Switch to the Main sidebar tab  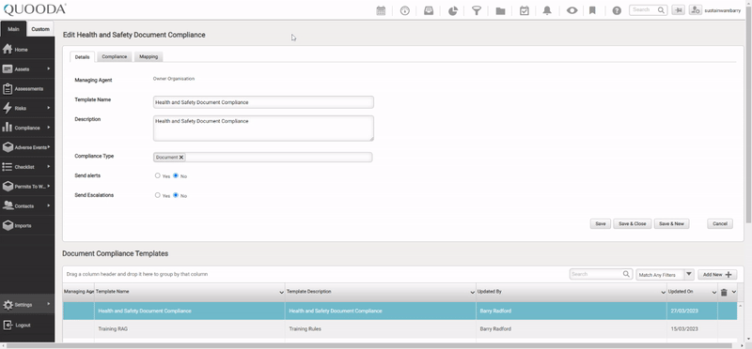[13, 29]
